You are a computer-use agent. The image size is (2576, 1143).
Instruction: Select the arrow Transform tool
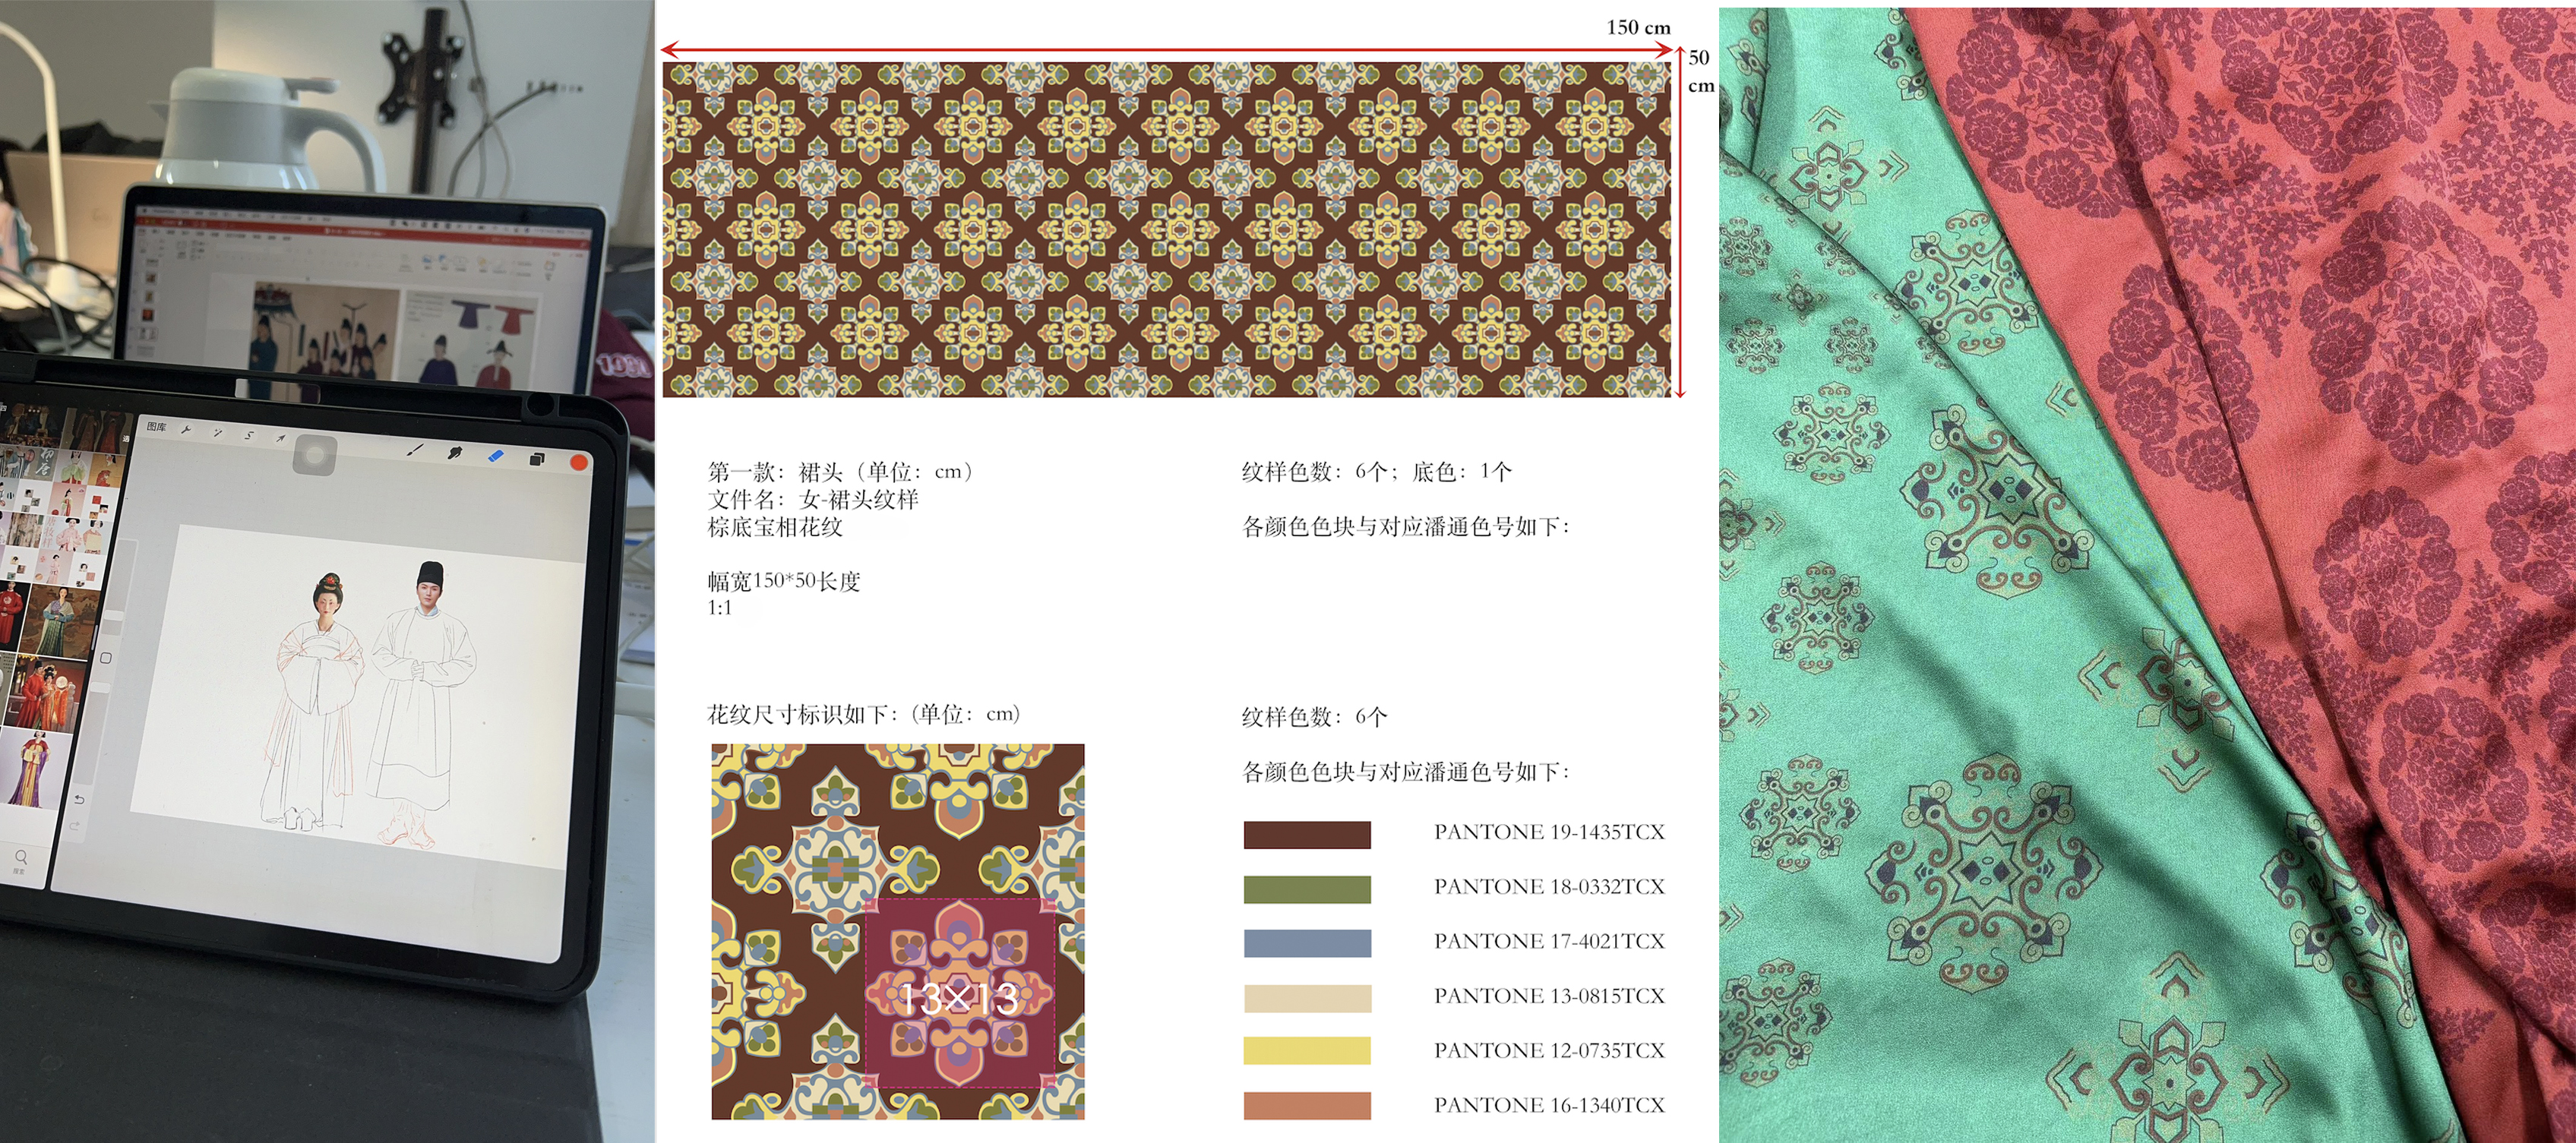tap(280, 439)
